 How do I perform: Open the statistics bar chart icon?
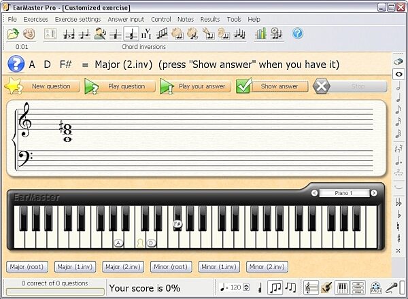261,33
